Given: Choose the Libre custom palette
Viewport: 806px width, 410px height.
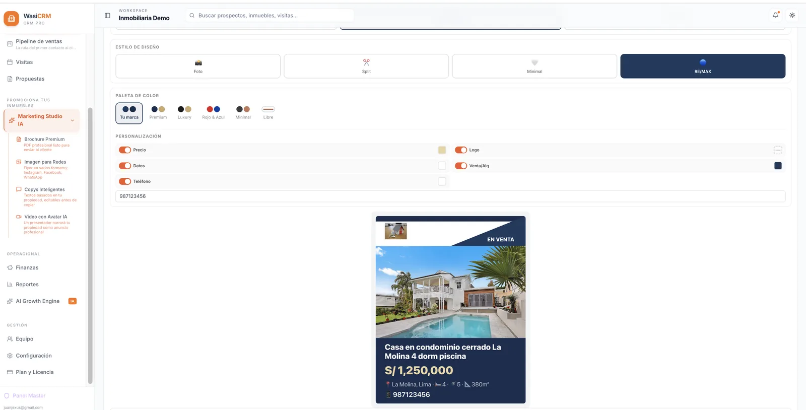Looking at the screenshot, I should point(268,113).
